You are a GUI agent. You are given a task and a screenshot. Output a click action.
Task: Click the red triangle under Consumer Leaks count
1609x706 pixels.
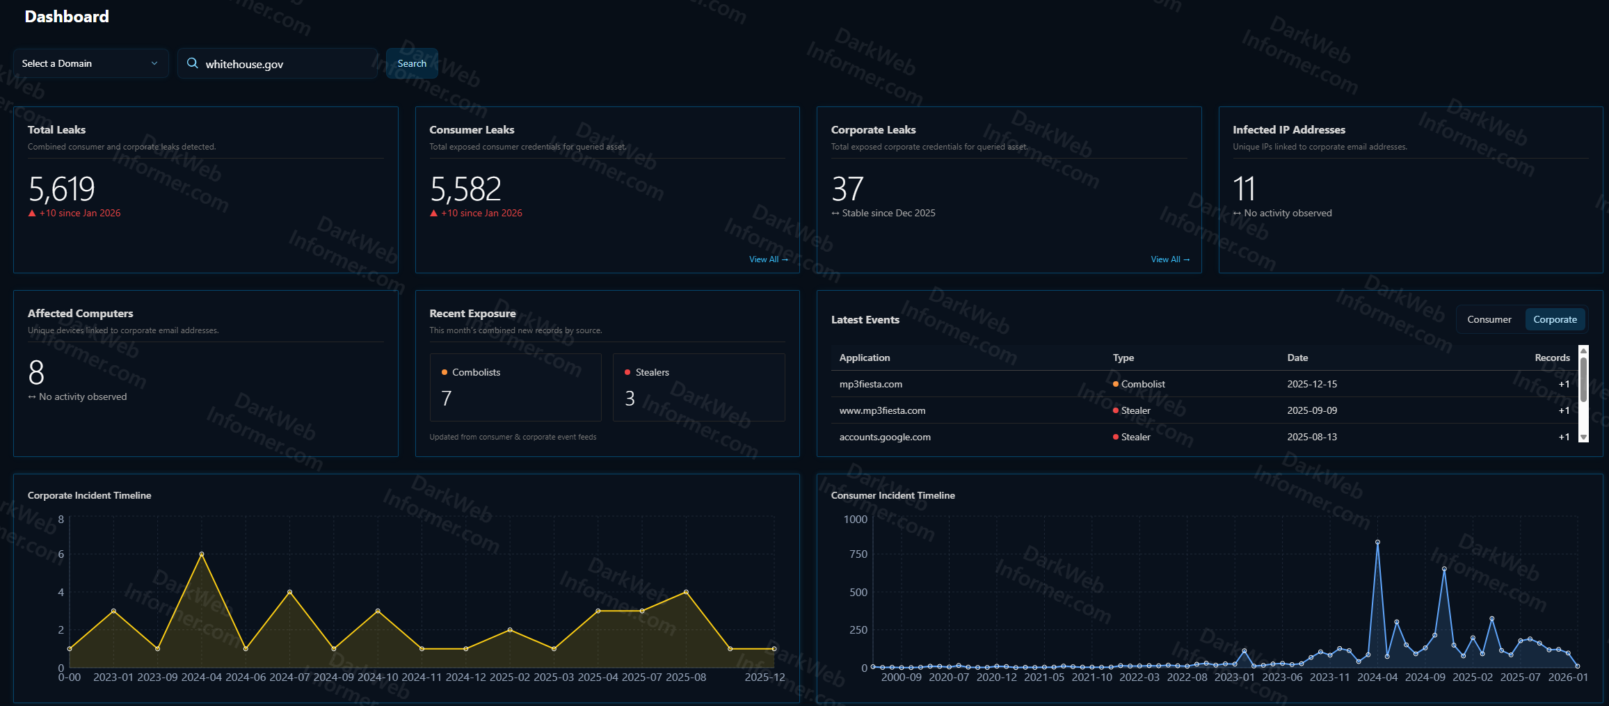coord(433,214)
